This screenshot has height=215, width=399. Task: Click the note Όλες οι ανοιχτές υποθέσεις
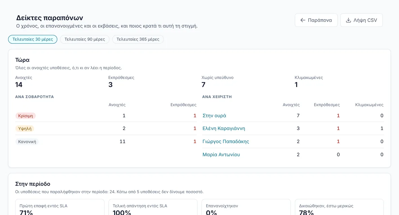[68, 68]
